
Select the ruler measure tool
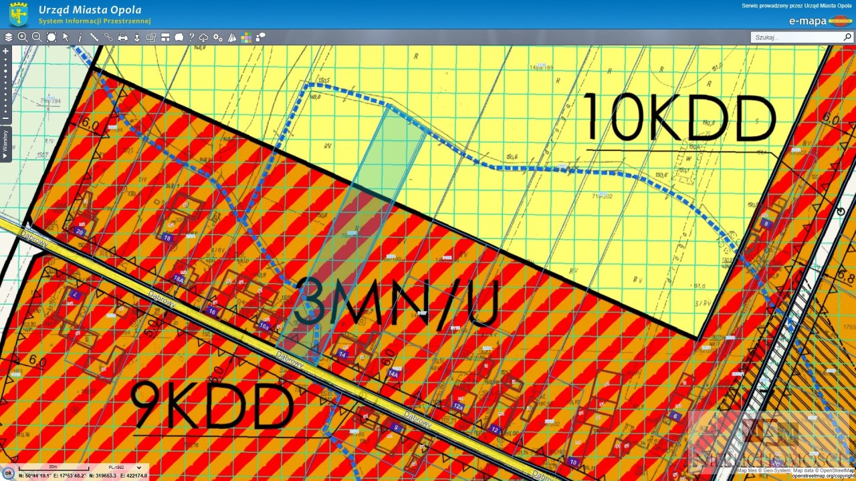94,37
